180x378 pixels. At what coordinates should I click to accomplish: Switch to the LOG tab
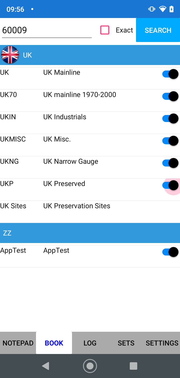pyautogui.click(x=90, y=343)
